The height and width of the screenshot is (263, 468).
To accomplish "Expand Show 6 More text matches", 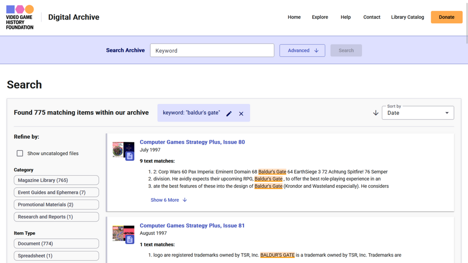I will point(168,200).
